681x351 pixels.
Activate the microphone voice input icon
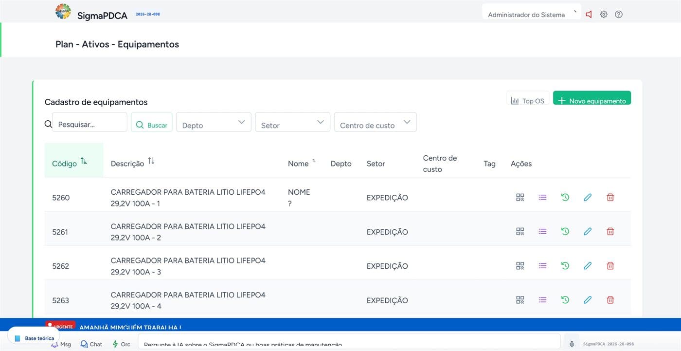click(572, 344)
